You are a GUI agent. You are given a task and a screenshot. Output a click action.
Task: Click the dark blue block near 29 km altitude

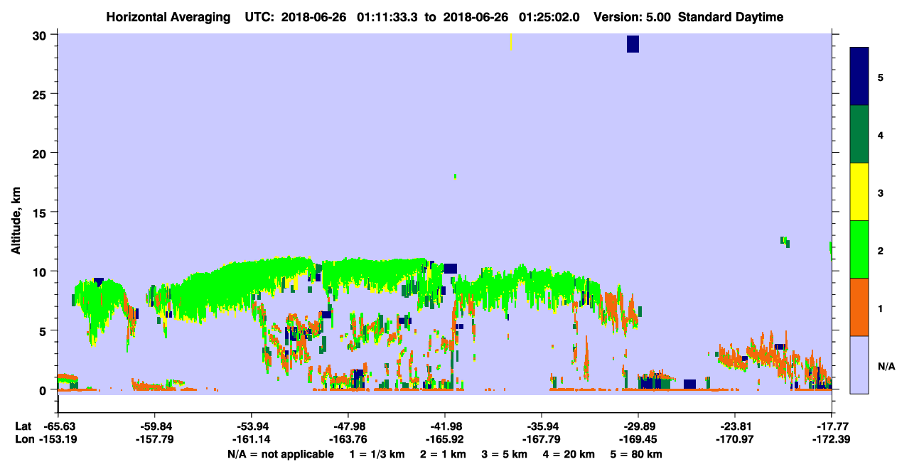[633, 44]
